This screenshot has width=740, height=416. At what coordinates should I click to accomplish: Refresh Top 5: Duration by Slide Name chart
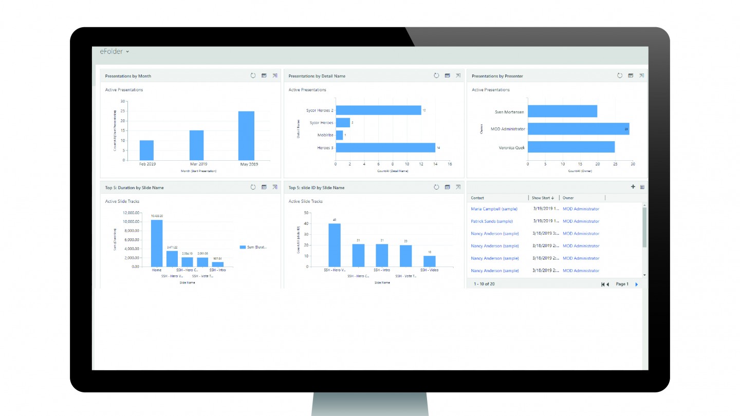pos(253,187)
